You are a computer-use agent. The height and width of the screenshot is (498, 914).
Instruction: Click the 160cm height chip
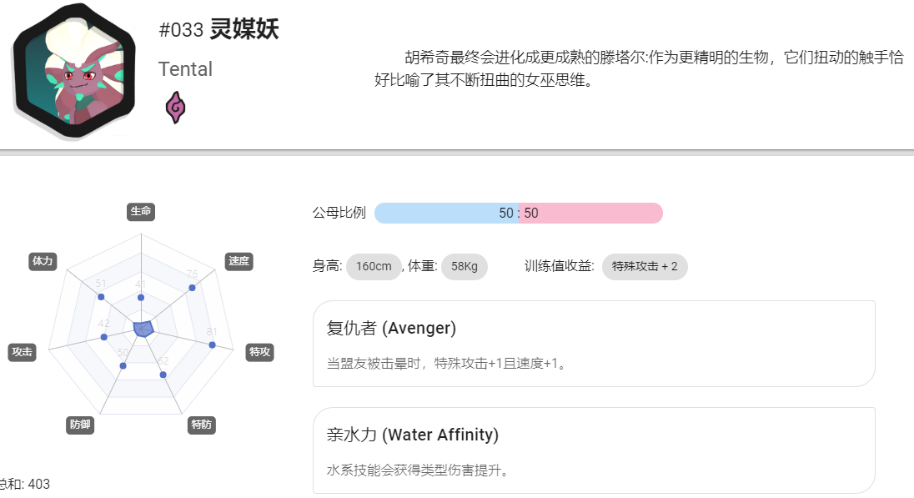pyautogui.click(x=374, y=267)
